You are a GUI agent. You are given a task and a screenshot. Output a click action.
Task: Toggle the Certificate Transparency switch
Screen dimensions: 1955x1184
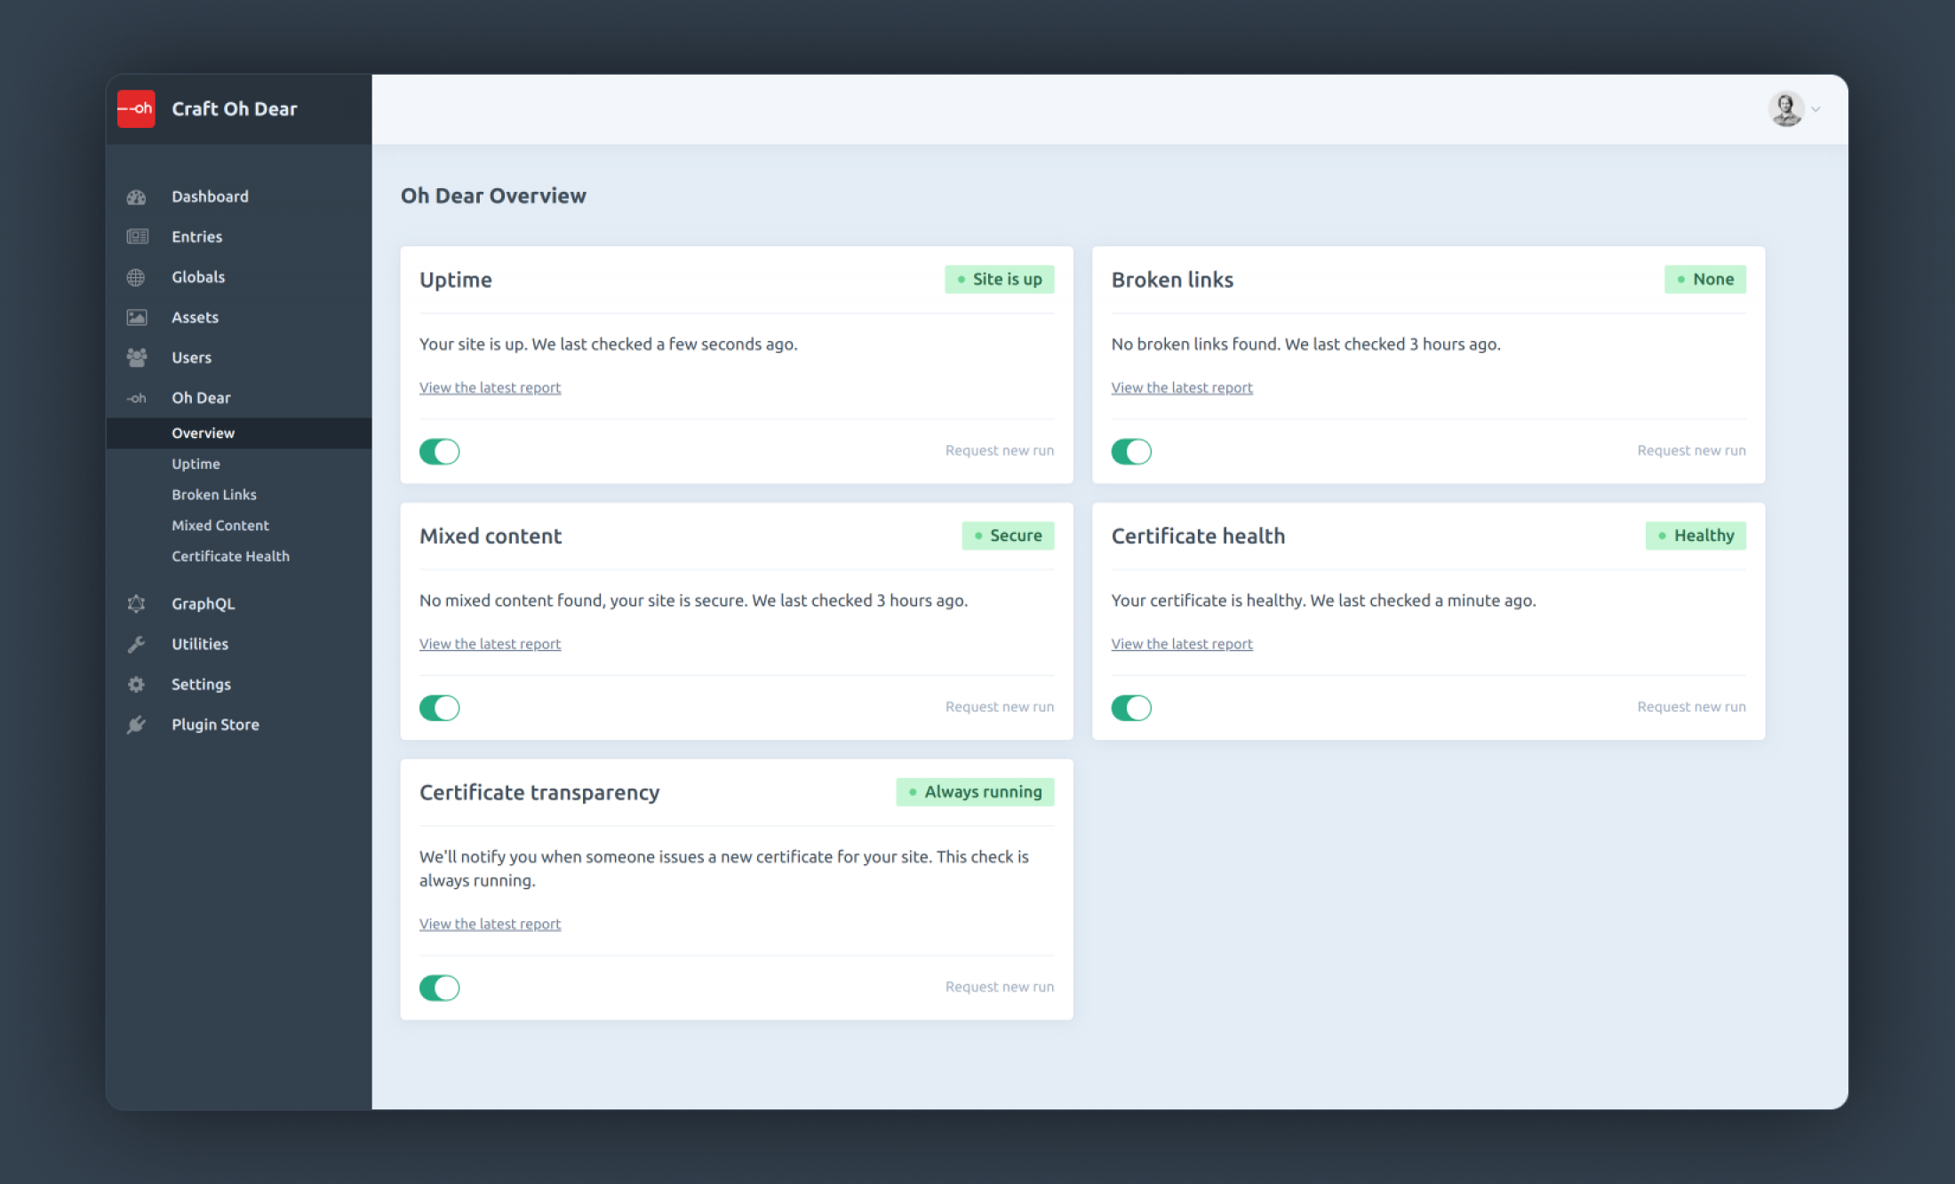438,987
